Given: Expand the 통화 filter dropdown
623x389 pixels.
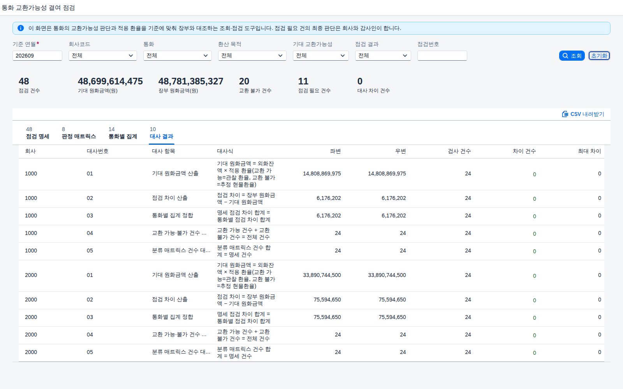Looking at the screenshot, I should [x=178, y=56].
